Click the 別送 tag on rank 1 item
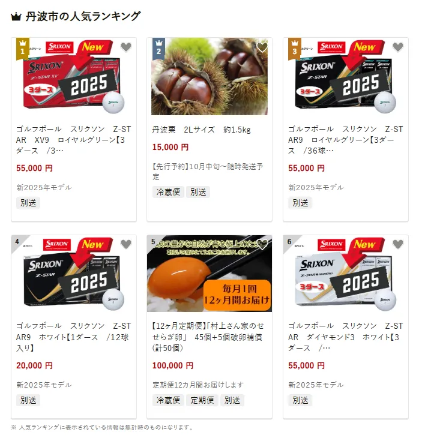This screenshot has height=444, width=431. tap(28, 203)
